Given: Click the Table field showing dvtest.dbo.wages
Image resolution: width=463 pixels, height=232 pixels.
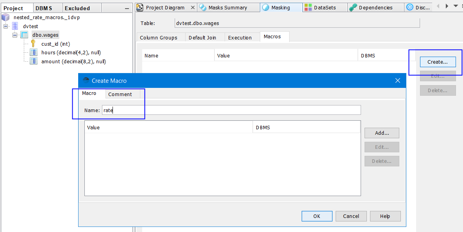Looking at the screenshot, I should click(297, 23).
